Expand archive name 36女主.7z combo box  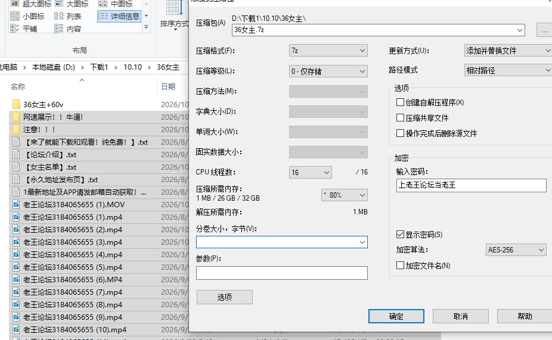(520, 30)
